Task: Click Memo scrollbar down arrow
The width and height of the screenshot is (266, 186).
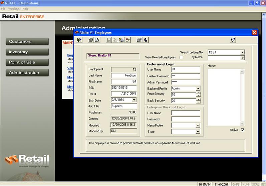Action: [x=242, y=123]
